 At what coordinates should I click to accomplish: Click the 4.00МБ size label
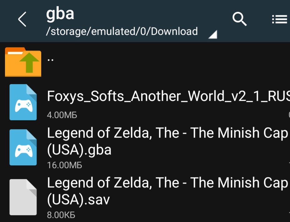click(x=62, y=115)
